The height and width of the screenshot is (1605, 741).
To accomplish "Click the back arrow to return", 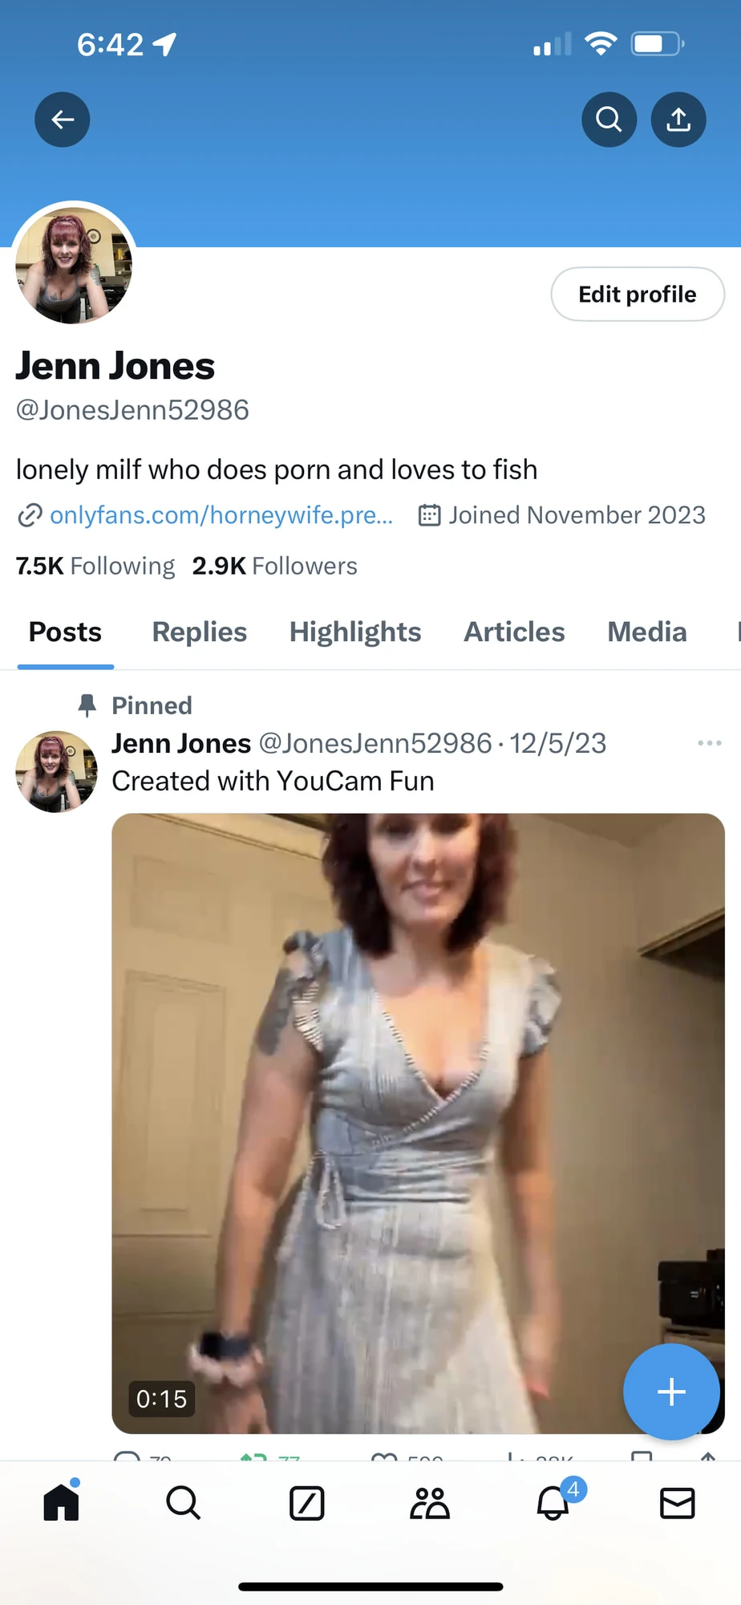I will (62, 119).
